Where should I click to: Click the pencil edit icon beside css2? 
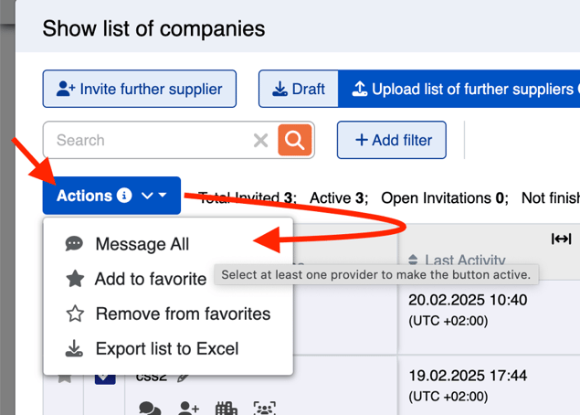[x=183, y=378]
